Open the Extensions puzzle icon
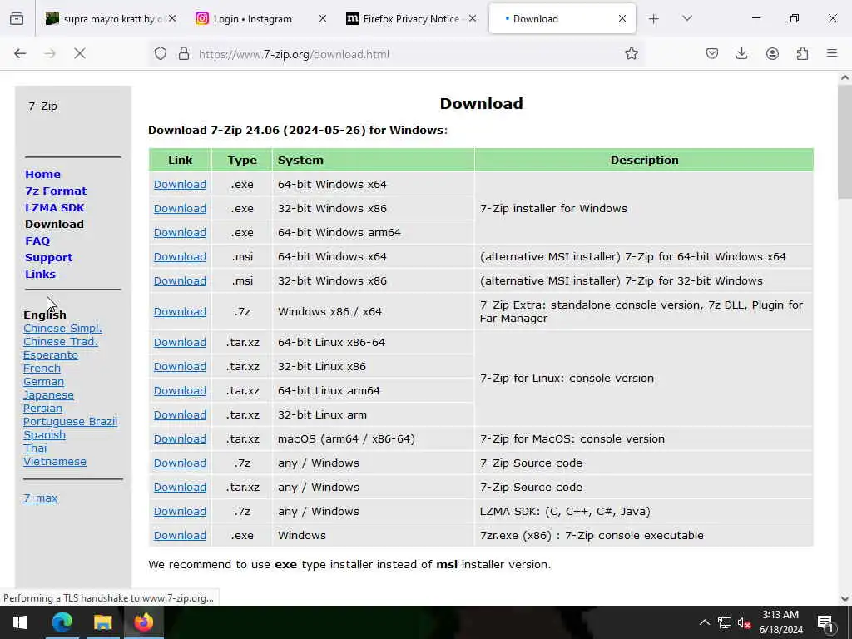This screenshot has width=852, height=639. point(803,53)
